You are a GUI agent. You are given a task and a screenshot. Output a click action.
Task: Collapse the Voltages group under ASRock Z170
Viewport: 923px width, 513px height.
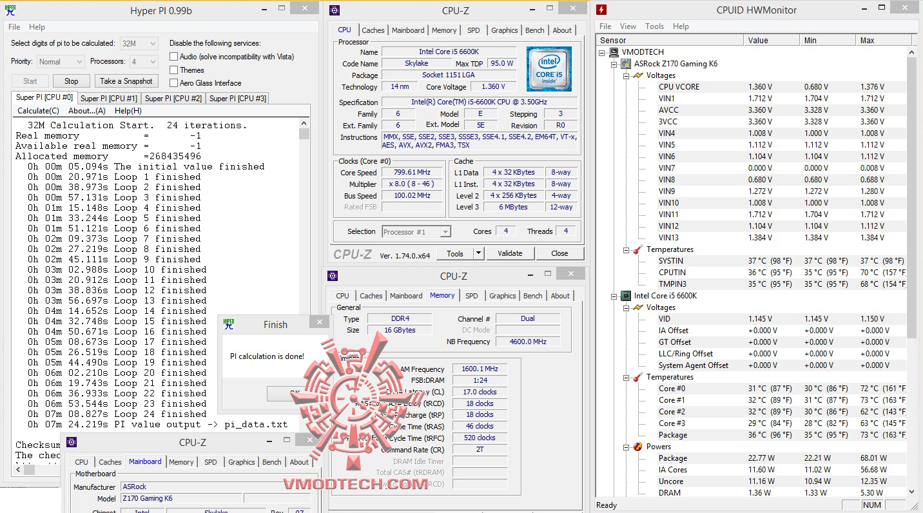[x=626, y=75]
